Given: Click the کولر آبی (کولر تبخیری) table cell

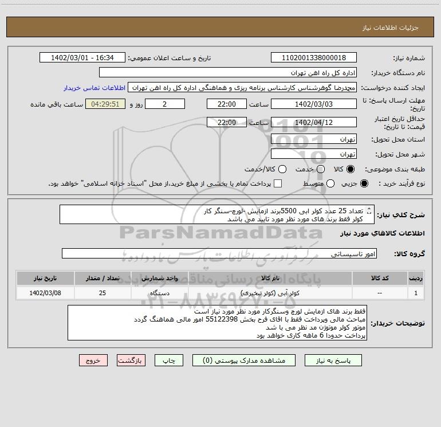Looking at the screenshot, I should pyautogui.click(x=270, y=293).
